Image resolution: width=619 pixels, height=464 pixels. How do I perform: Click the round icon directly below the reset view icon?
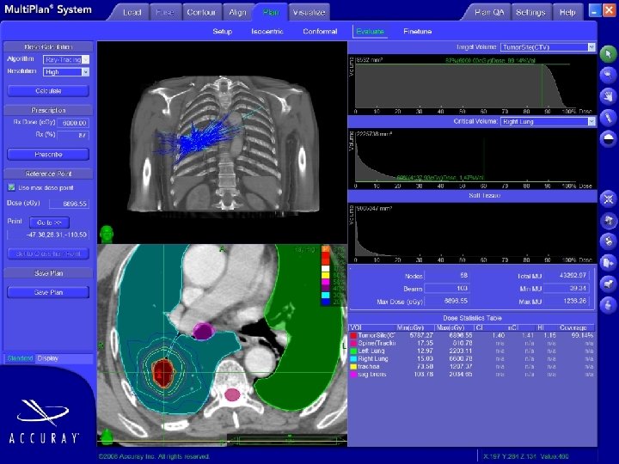tap(608, 220)
